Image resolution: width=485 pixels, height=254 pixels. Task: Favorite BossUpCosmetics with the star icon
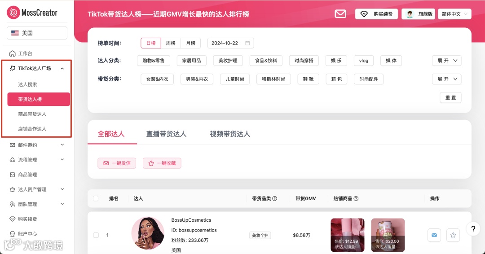pyautogui.click(x=453, y=235)
